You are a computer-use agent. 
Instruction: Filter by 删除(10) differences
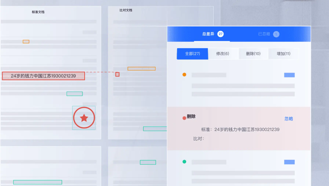coord(253,54)
